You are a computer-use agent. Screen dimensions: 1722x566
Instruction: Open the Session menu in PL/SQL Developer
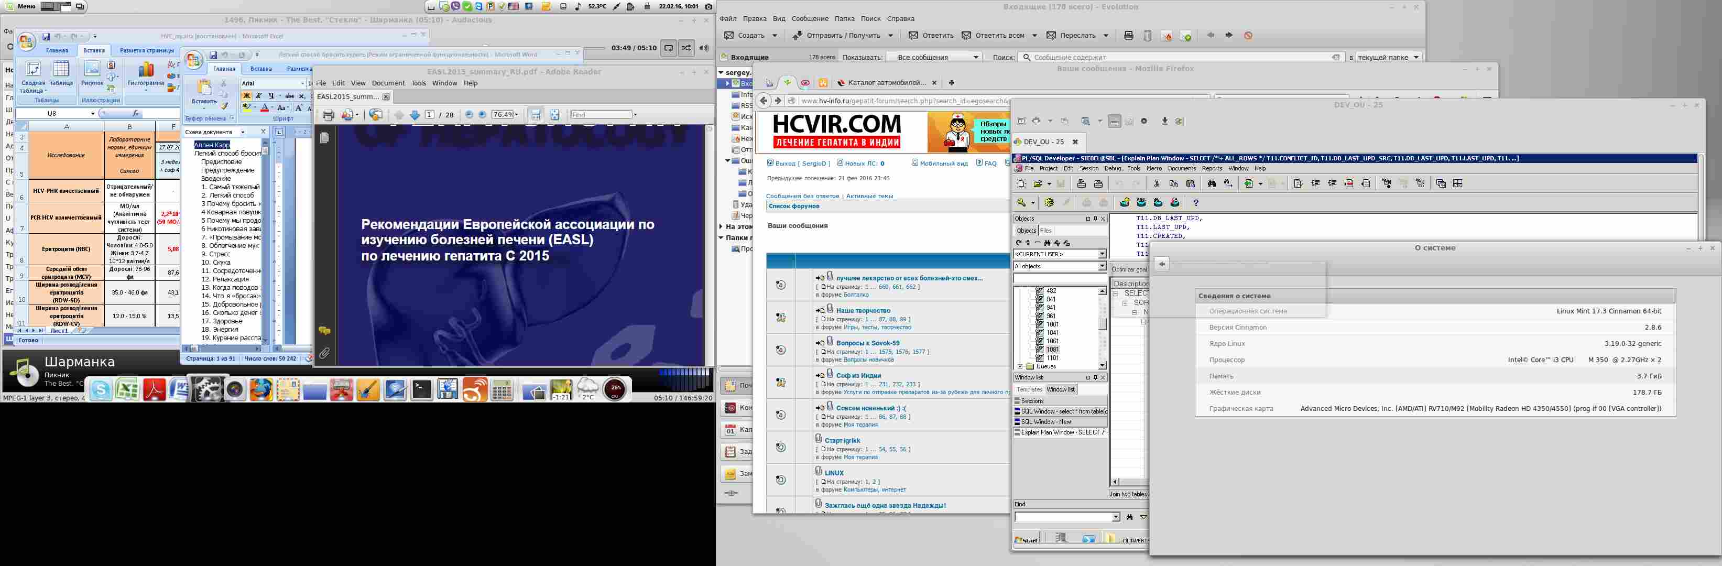point(1088,168)
